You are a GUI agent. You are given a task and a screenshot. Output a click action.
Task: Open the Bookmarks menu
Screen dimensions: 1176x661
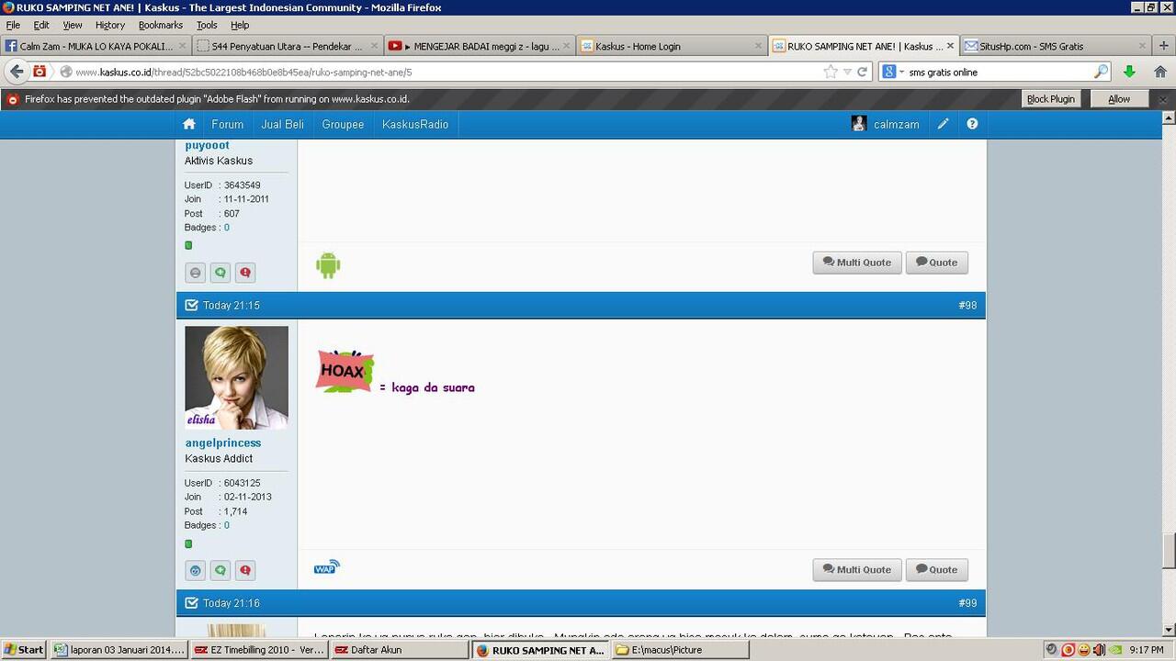(161, 25)
